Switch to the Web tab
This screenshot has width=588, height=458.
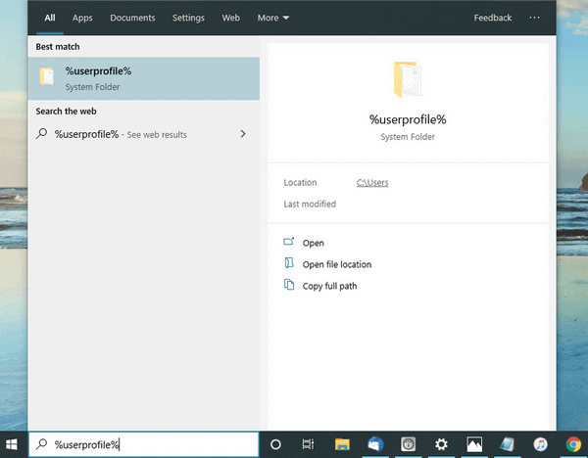point(230,18)
